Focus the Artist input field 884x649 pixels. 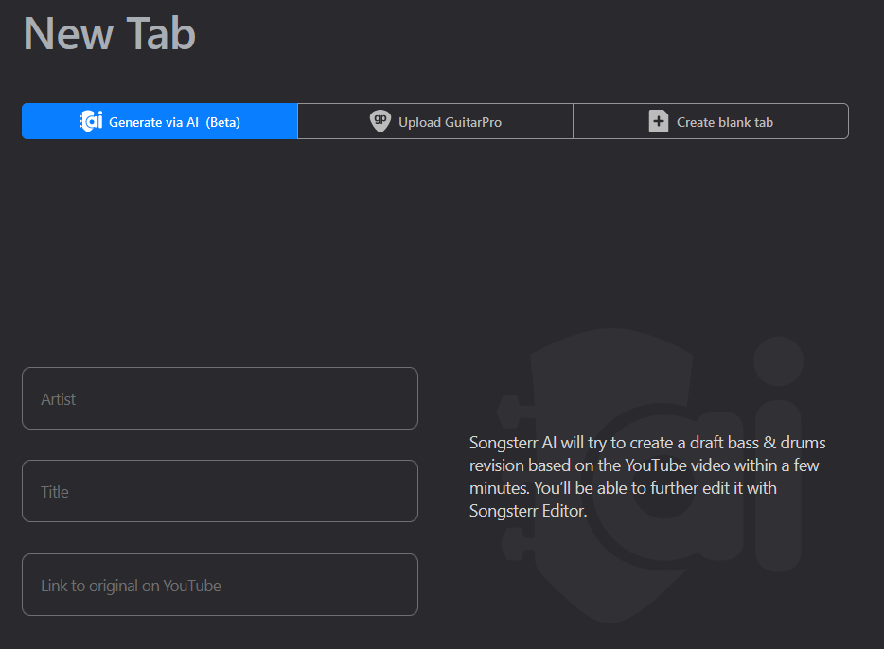(220, 398)
